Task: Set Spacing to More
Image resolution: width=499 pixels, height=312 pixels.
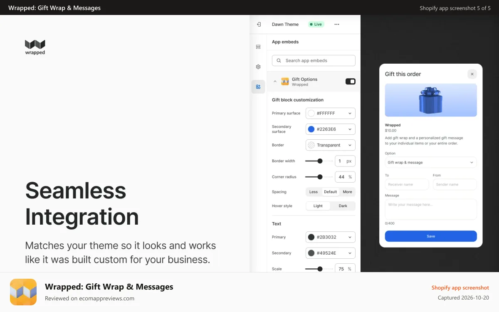Action: coord(348,192)
